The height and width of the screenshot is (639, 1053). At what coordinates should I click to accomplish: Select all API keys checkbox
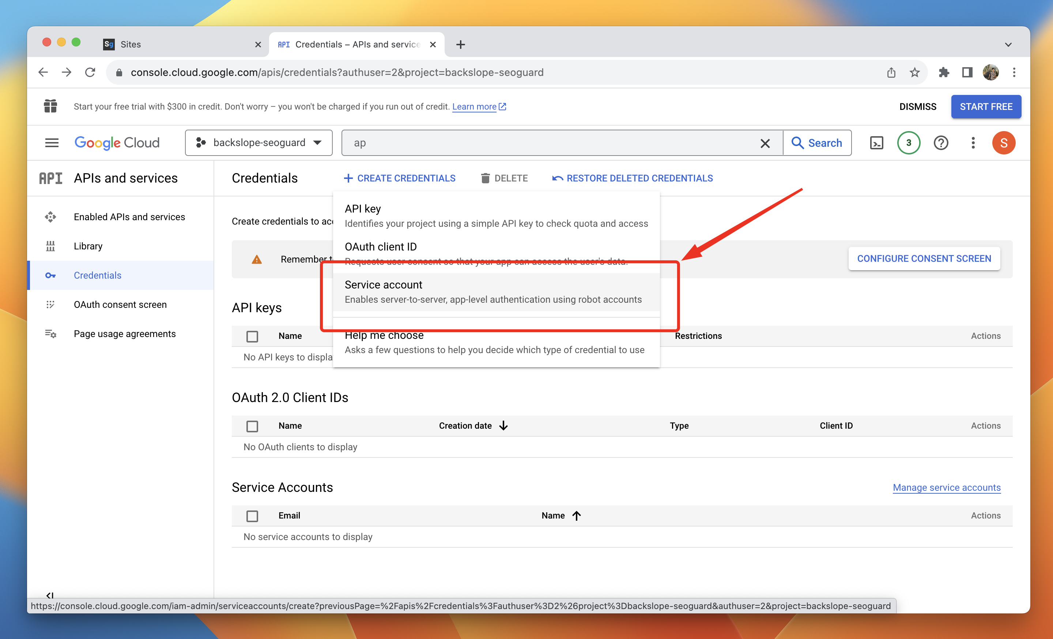[252, 336]
